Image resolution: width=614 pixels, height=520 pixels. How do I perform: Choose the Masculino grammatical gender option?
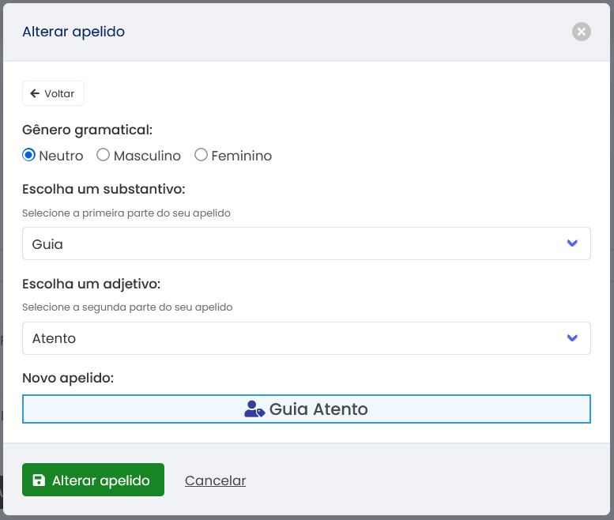103,155
